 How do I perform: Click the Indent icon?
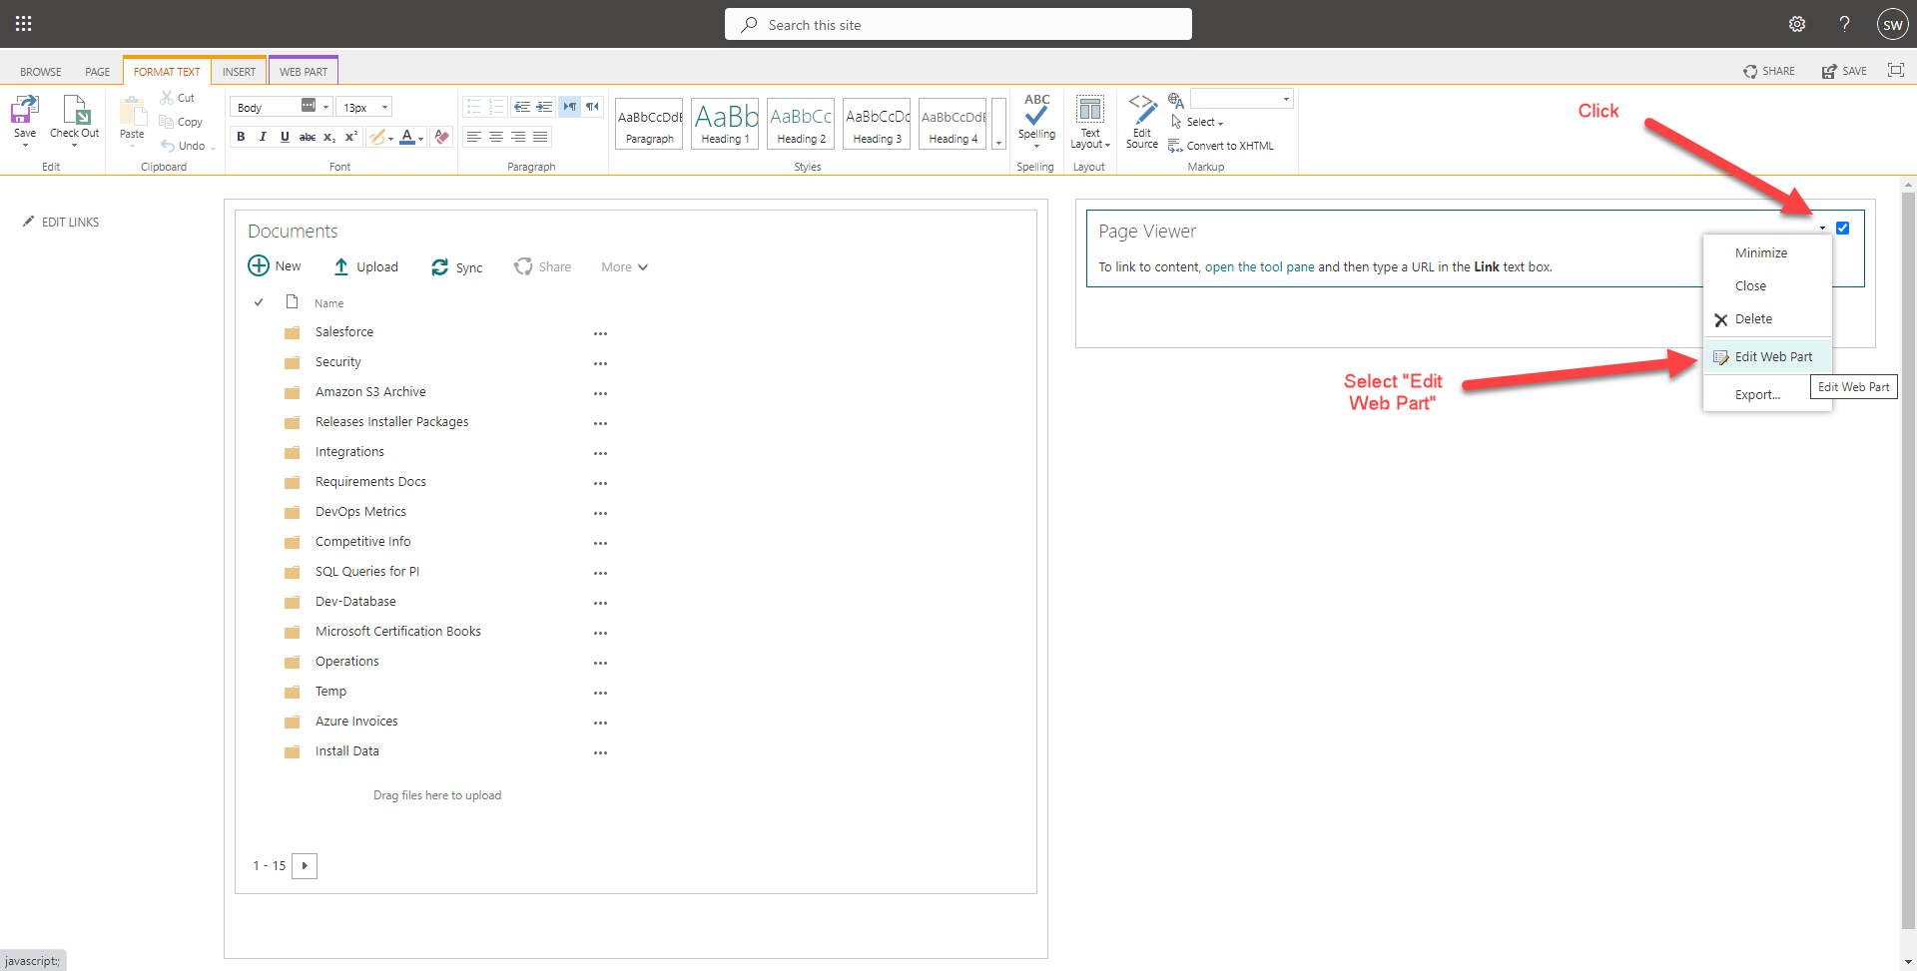(544, 107)
